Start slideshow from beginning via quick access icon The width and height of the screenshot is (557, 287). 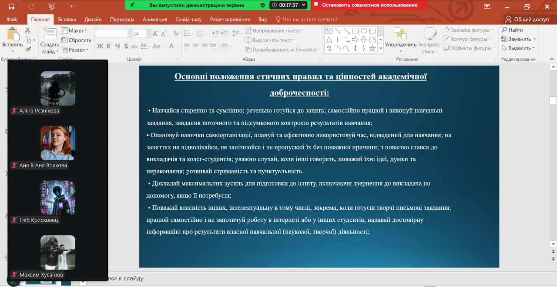pyautogui.click(x=52, y=7)
